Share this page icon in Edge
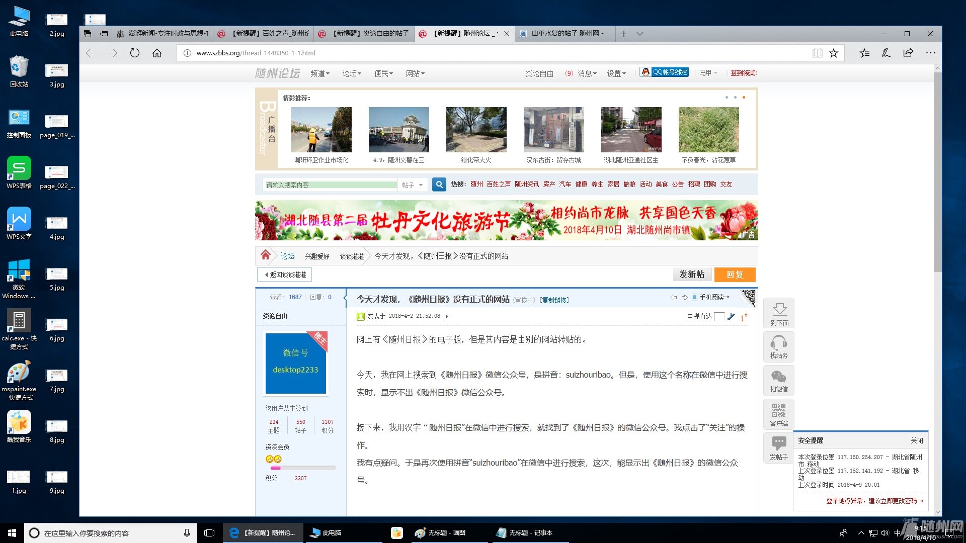The height and width of the screenshot is (543, 966). pyautogui.click(x=908, y=53)
